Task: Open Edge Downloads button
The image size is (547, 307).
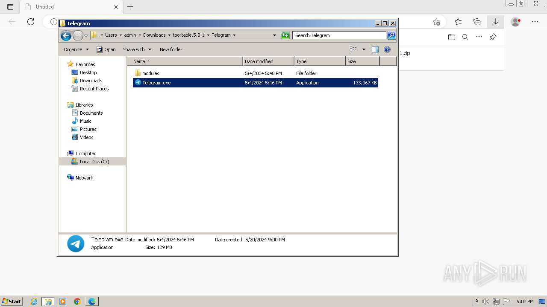Action: click(x=496, y=22)
